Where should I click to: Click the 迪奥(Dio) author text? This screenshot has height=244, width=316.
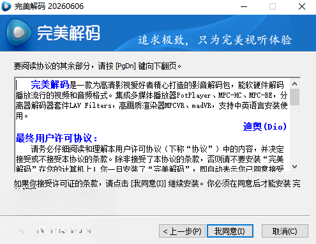[265, 126]
